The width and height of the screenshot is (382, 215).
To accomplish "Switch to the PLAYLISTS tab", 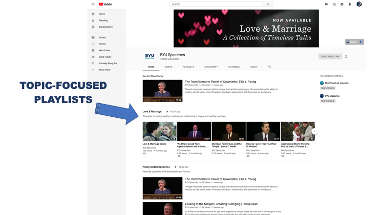I will (189, 67).
